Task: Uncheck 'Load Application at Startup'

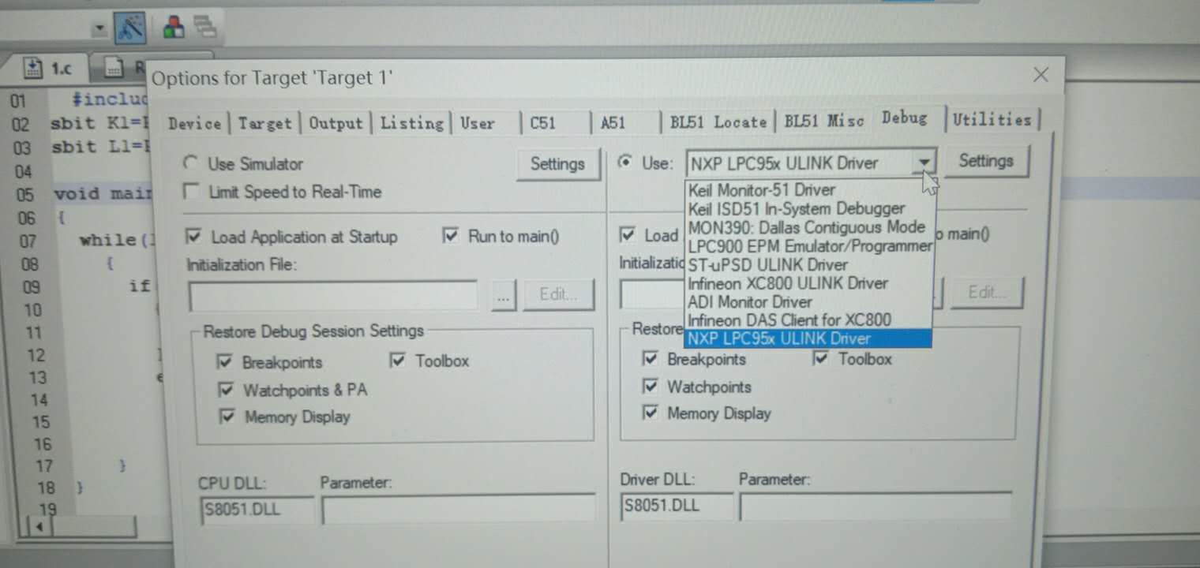Action: (193, 236)
